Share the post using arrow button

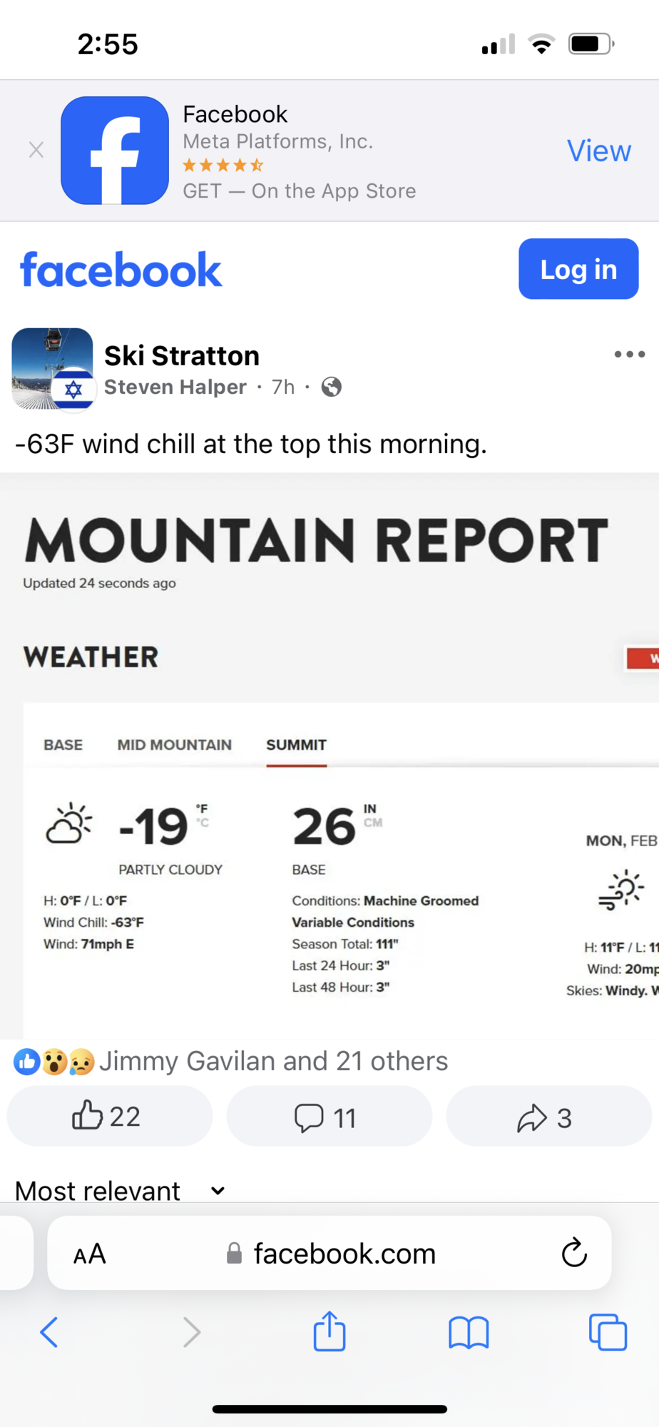click(x=549, y=1116)
